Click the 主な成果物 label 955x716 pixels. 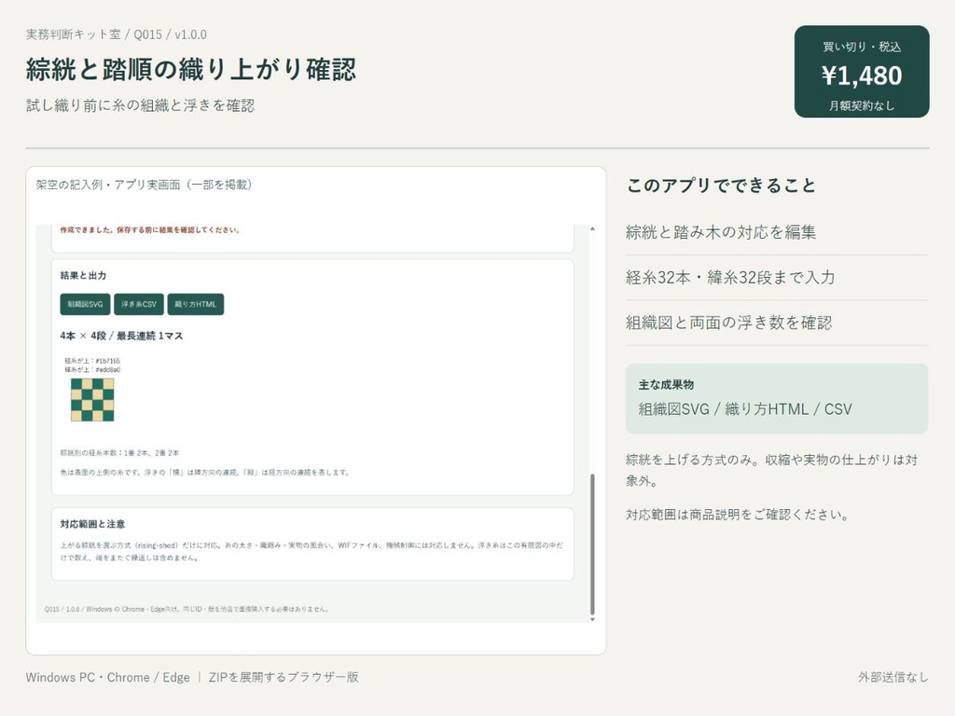[x=666, y=385]
